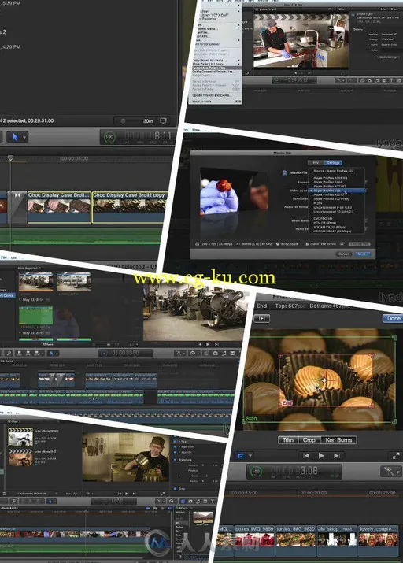Choose highlighted Consolidate Project Files item
This screenshot has height=563, width=403.
(x=215, y=68)
